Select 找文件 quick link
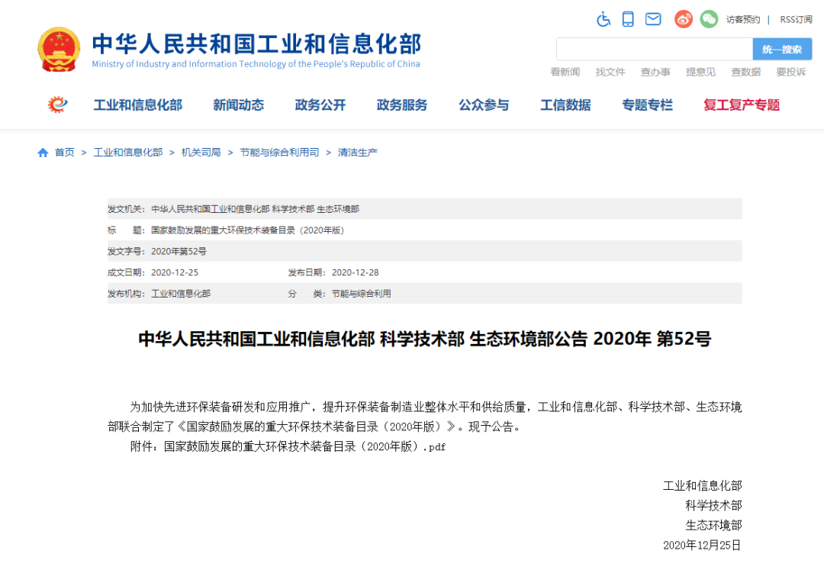The width and height of the screenshot is (824, 573). pos(610,72)
